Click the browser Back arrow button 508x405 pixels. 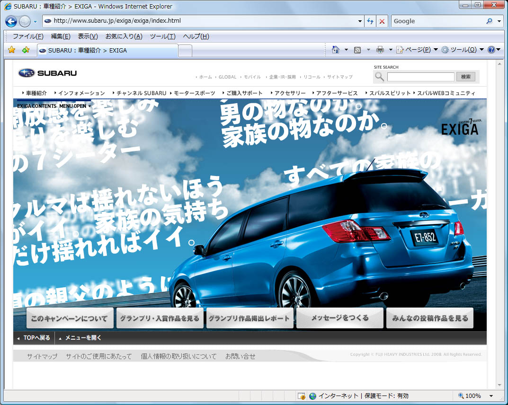coord(11,21)
